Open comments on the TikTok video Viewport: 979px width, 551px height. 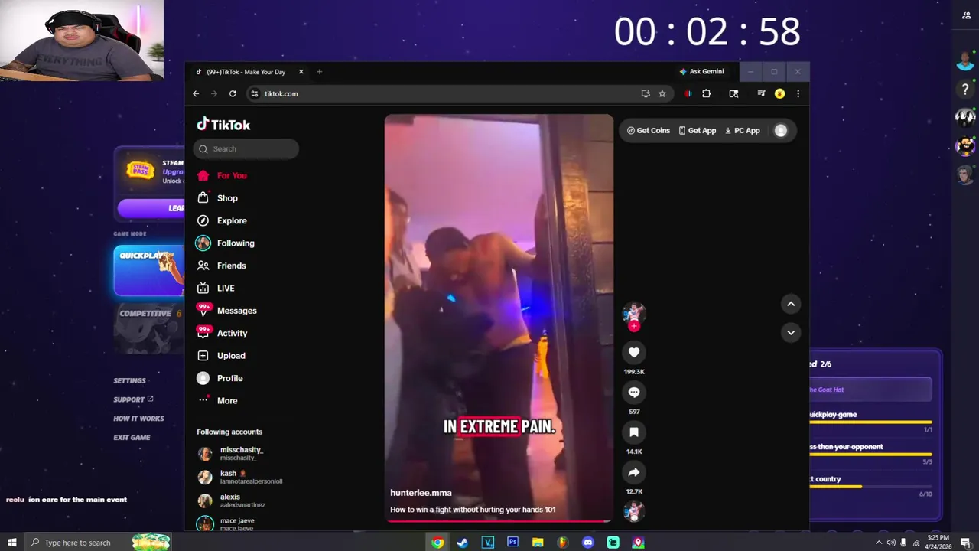coord(634,392)
